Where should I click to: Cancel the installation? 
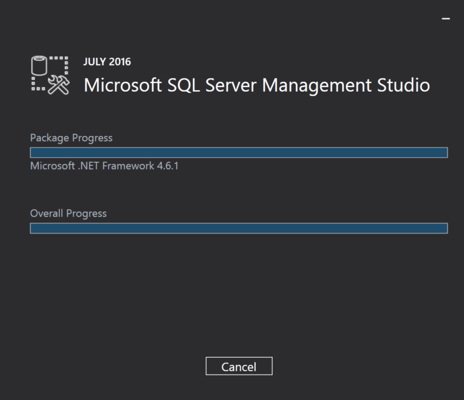click(239, 366)
